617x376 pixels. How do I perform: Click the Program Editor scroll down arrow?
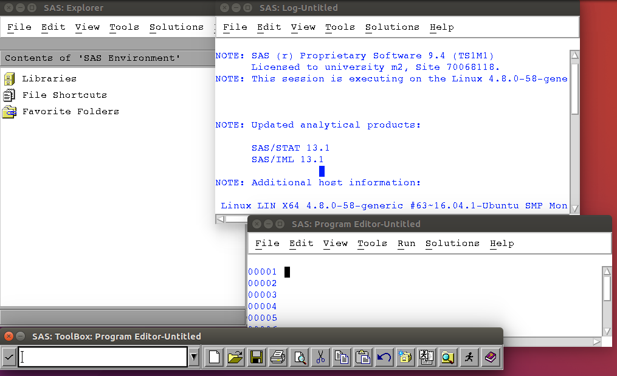[x=607, y=331]
